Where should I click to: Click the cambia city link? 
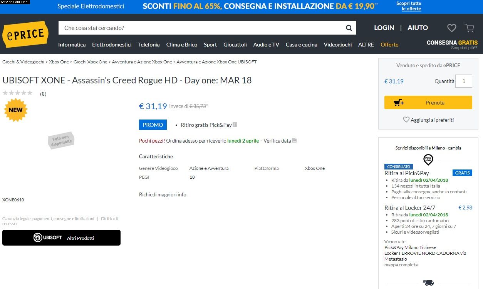pos(454,148)
